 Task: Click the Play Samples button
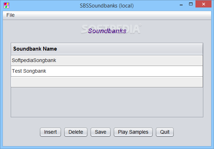point(133,132)
